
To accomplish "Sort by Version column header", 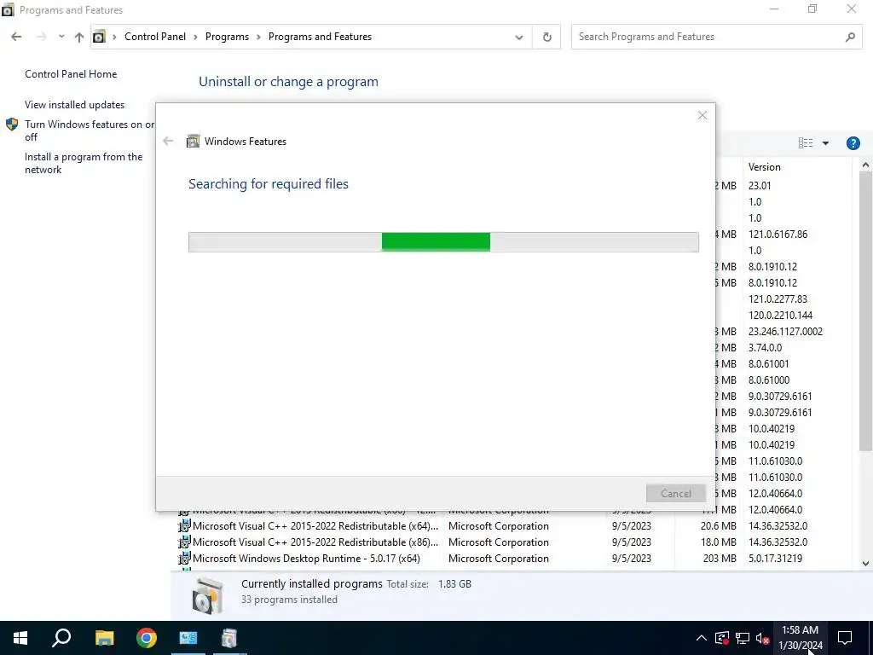I will click(x=796, y=167).
